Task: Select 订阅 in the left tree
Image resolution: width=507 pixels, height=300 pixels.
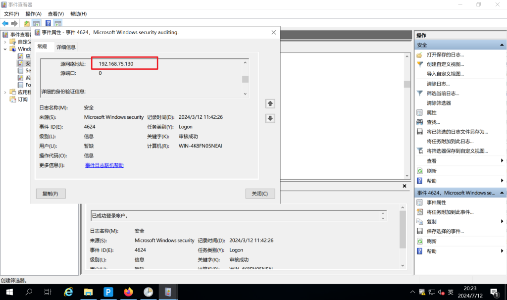Action: (22, 100)
